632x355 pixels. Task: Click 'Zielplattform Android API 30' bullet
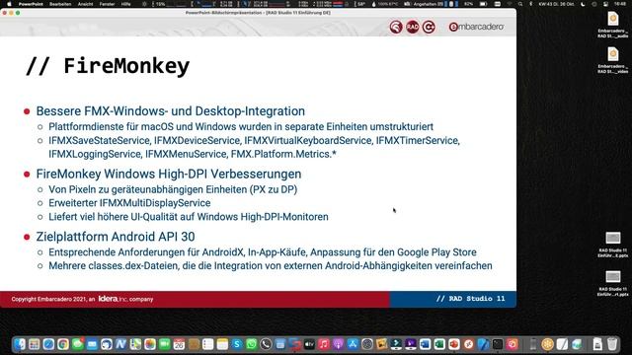(116, 237)
